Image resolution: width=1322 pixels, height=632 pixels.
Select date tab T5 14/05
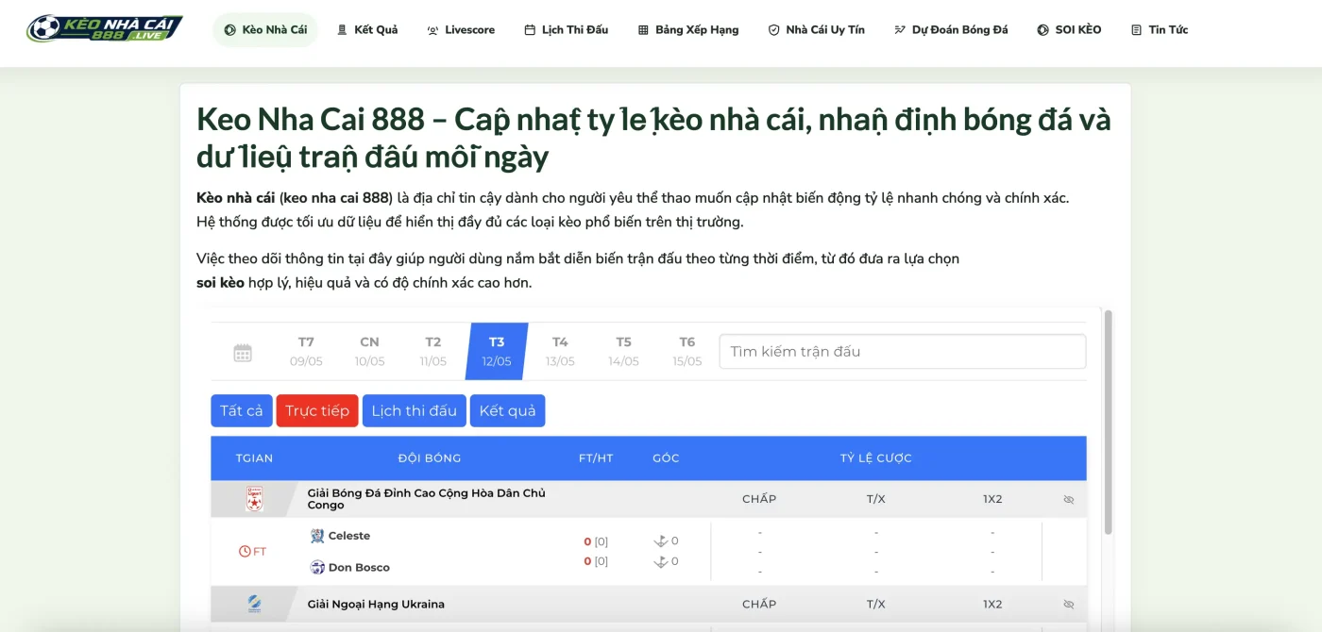coord(623,351)
